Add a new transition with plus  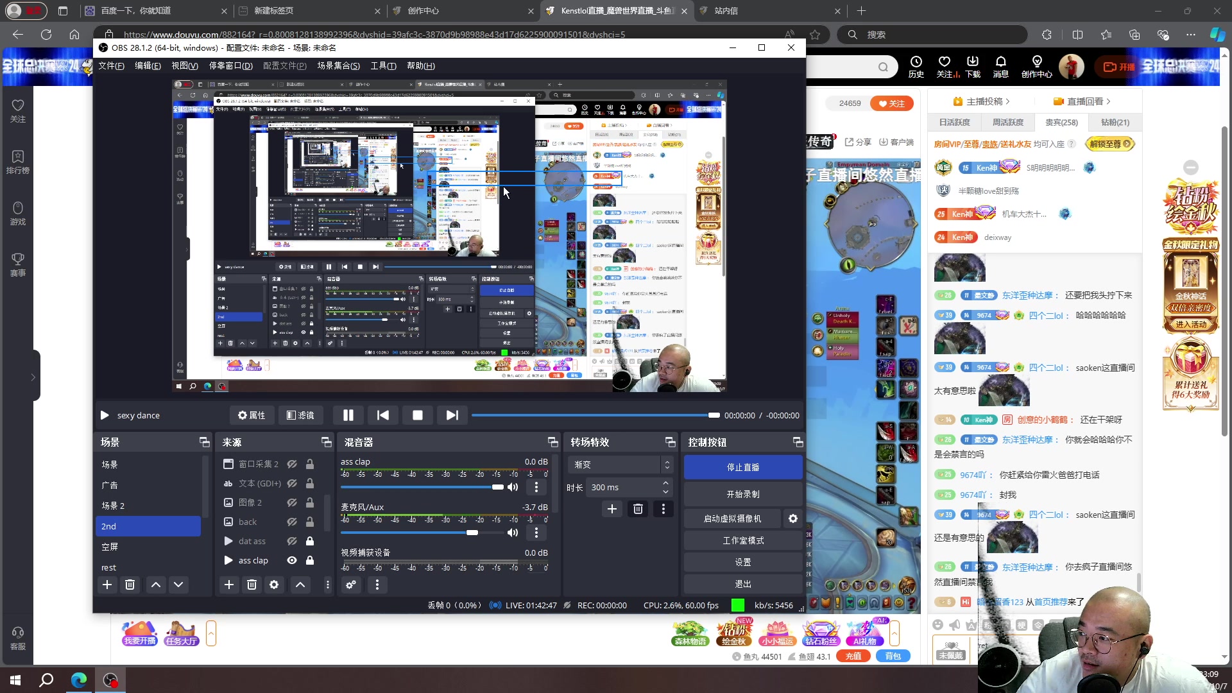(x=612, y=509)
